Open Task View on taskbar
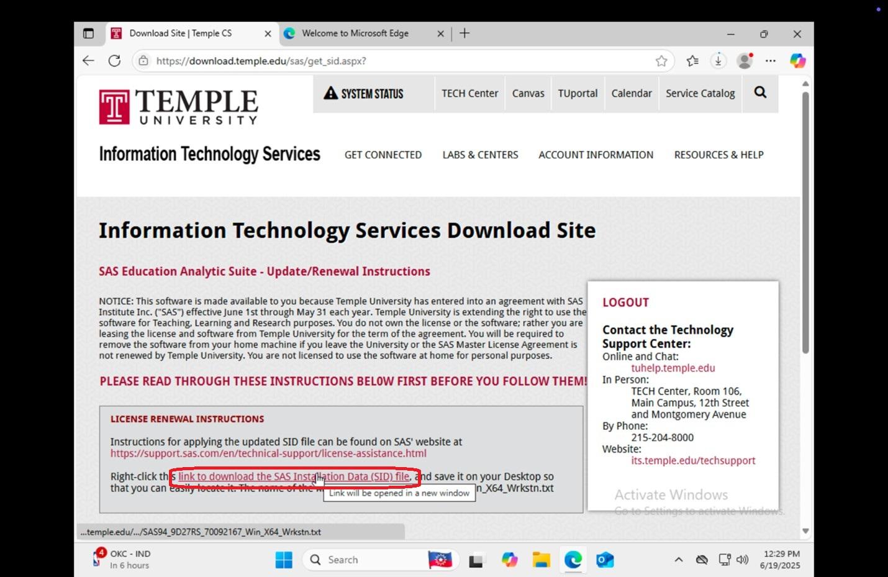 click(476, 560)
